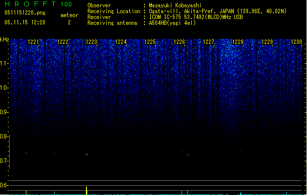Click the 1221 time marker
This screenshot has height=195, width=307.
click(x=34, y=42)
